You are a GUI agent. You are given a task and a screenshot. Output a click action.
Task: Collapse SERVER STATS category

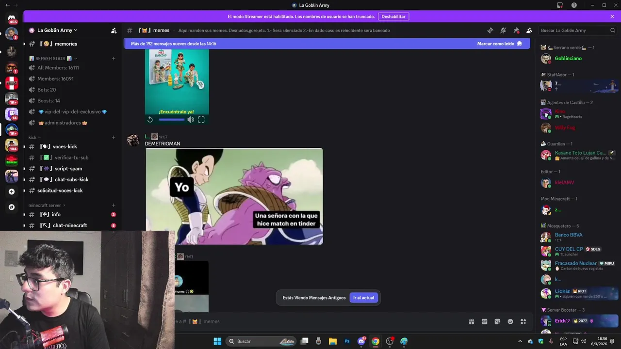coord(53,59)
